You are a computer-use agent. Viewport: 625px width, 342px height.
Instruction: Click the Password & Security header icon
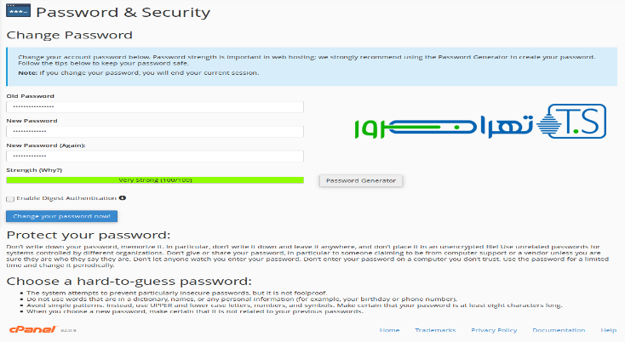pos(17,13)
